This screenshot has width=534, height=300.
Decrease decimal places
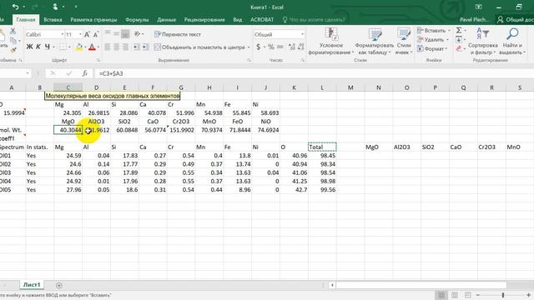pyautogui.click(x=300, y=47)
